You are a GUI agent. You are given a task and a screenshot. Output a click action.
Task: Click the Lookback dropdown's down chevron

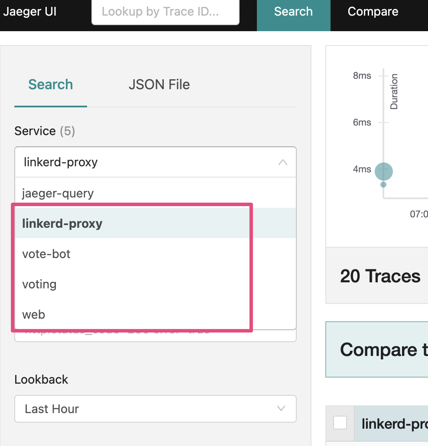[x=281, y=409]
